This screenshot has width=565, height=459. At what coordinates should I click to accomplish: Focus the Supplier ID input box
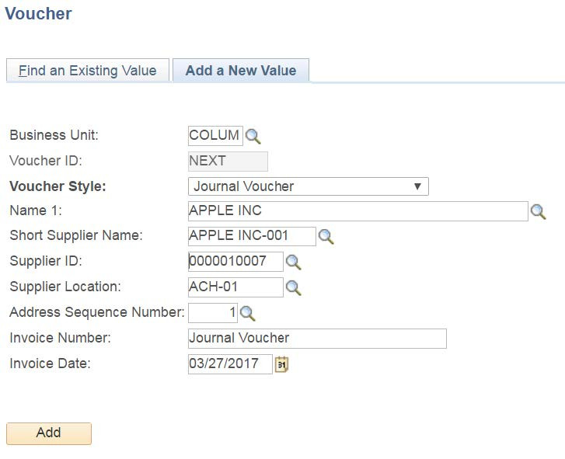click(x=235, y=262)
